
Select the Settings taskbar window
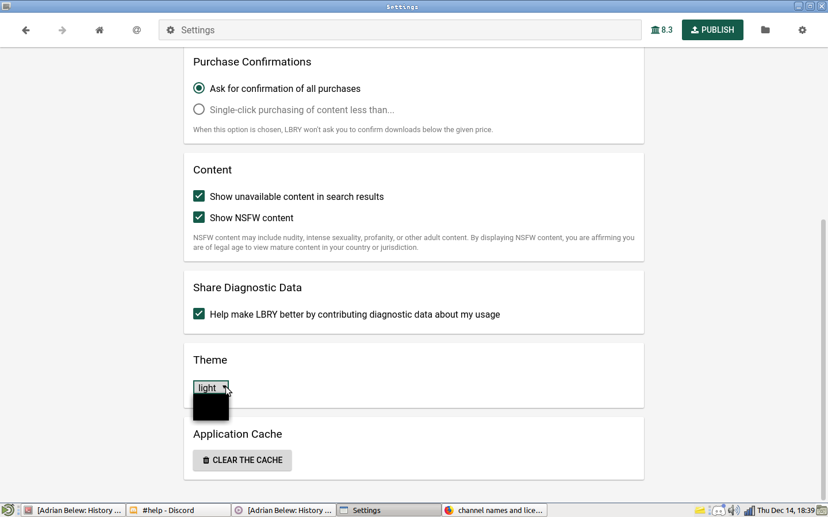(389, 510)
